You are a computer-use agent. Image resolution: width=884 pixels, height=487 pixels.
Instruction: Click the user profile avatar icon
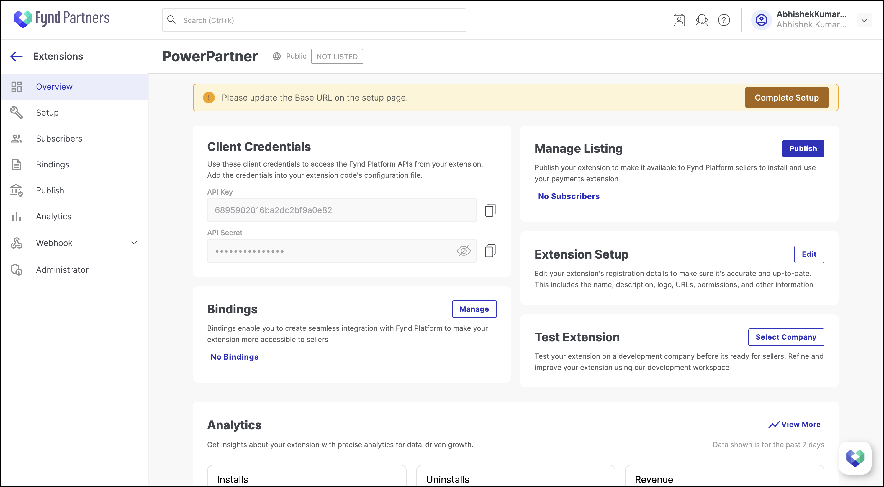click(761, 20)
